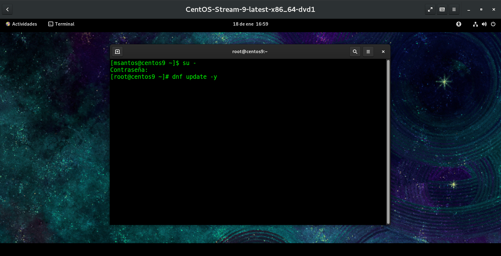Click the dnf update -y command line

(194, 77)
